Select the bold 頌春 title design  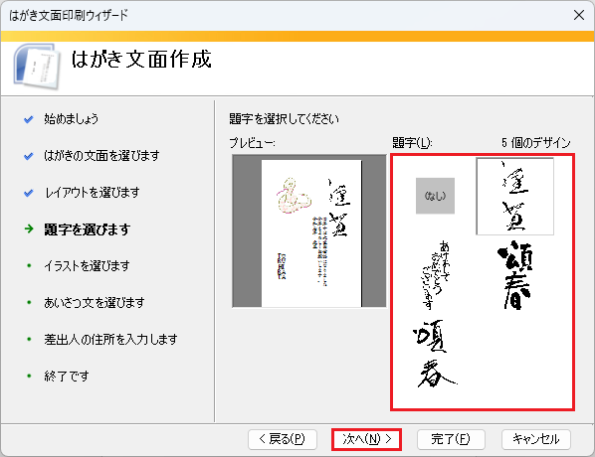[x=515, y=275]
